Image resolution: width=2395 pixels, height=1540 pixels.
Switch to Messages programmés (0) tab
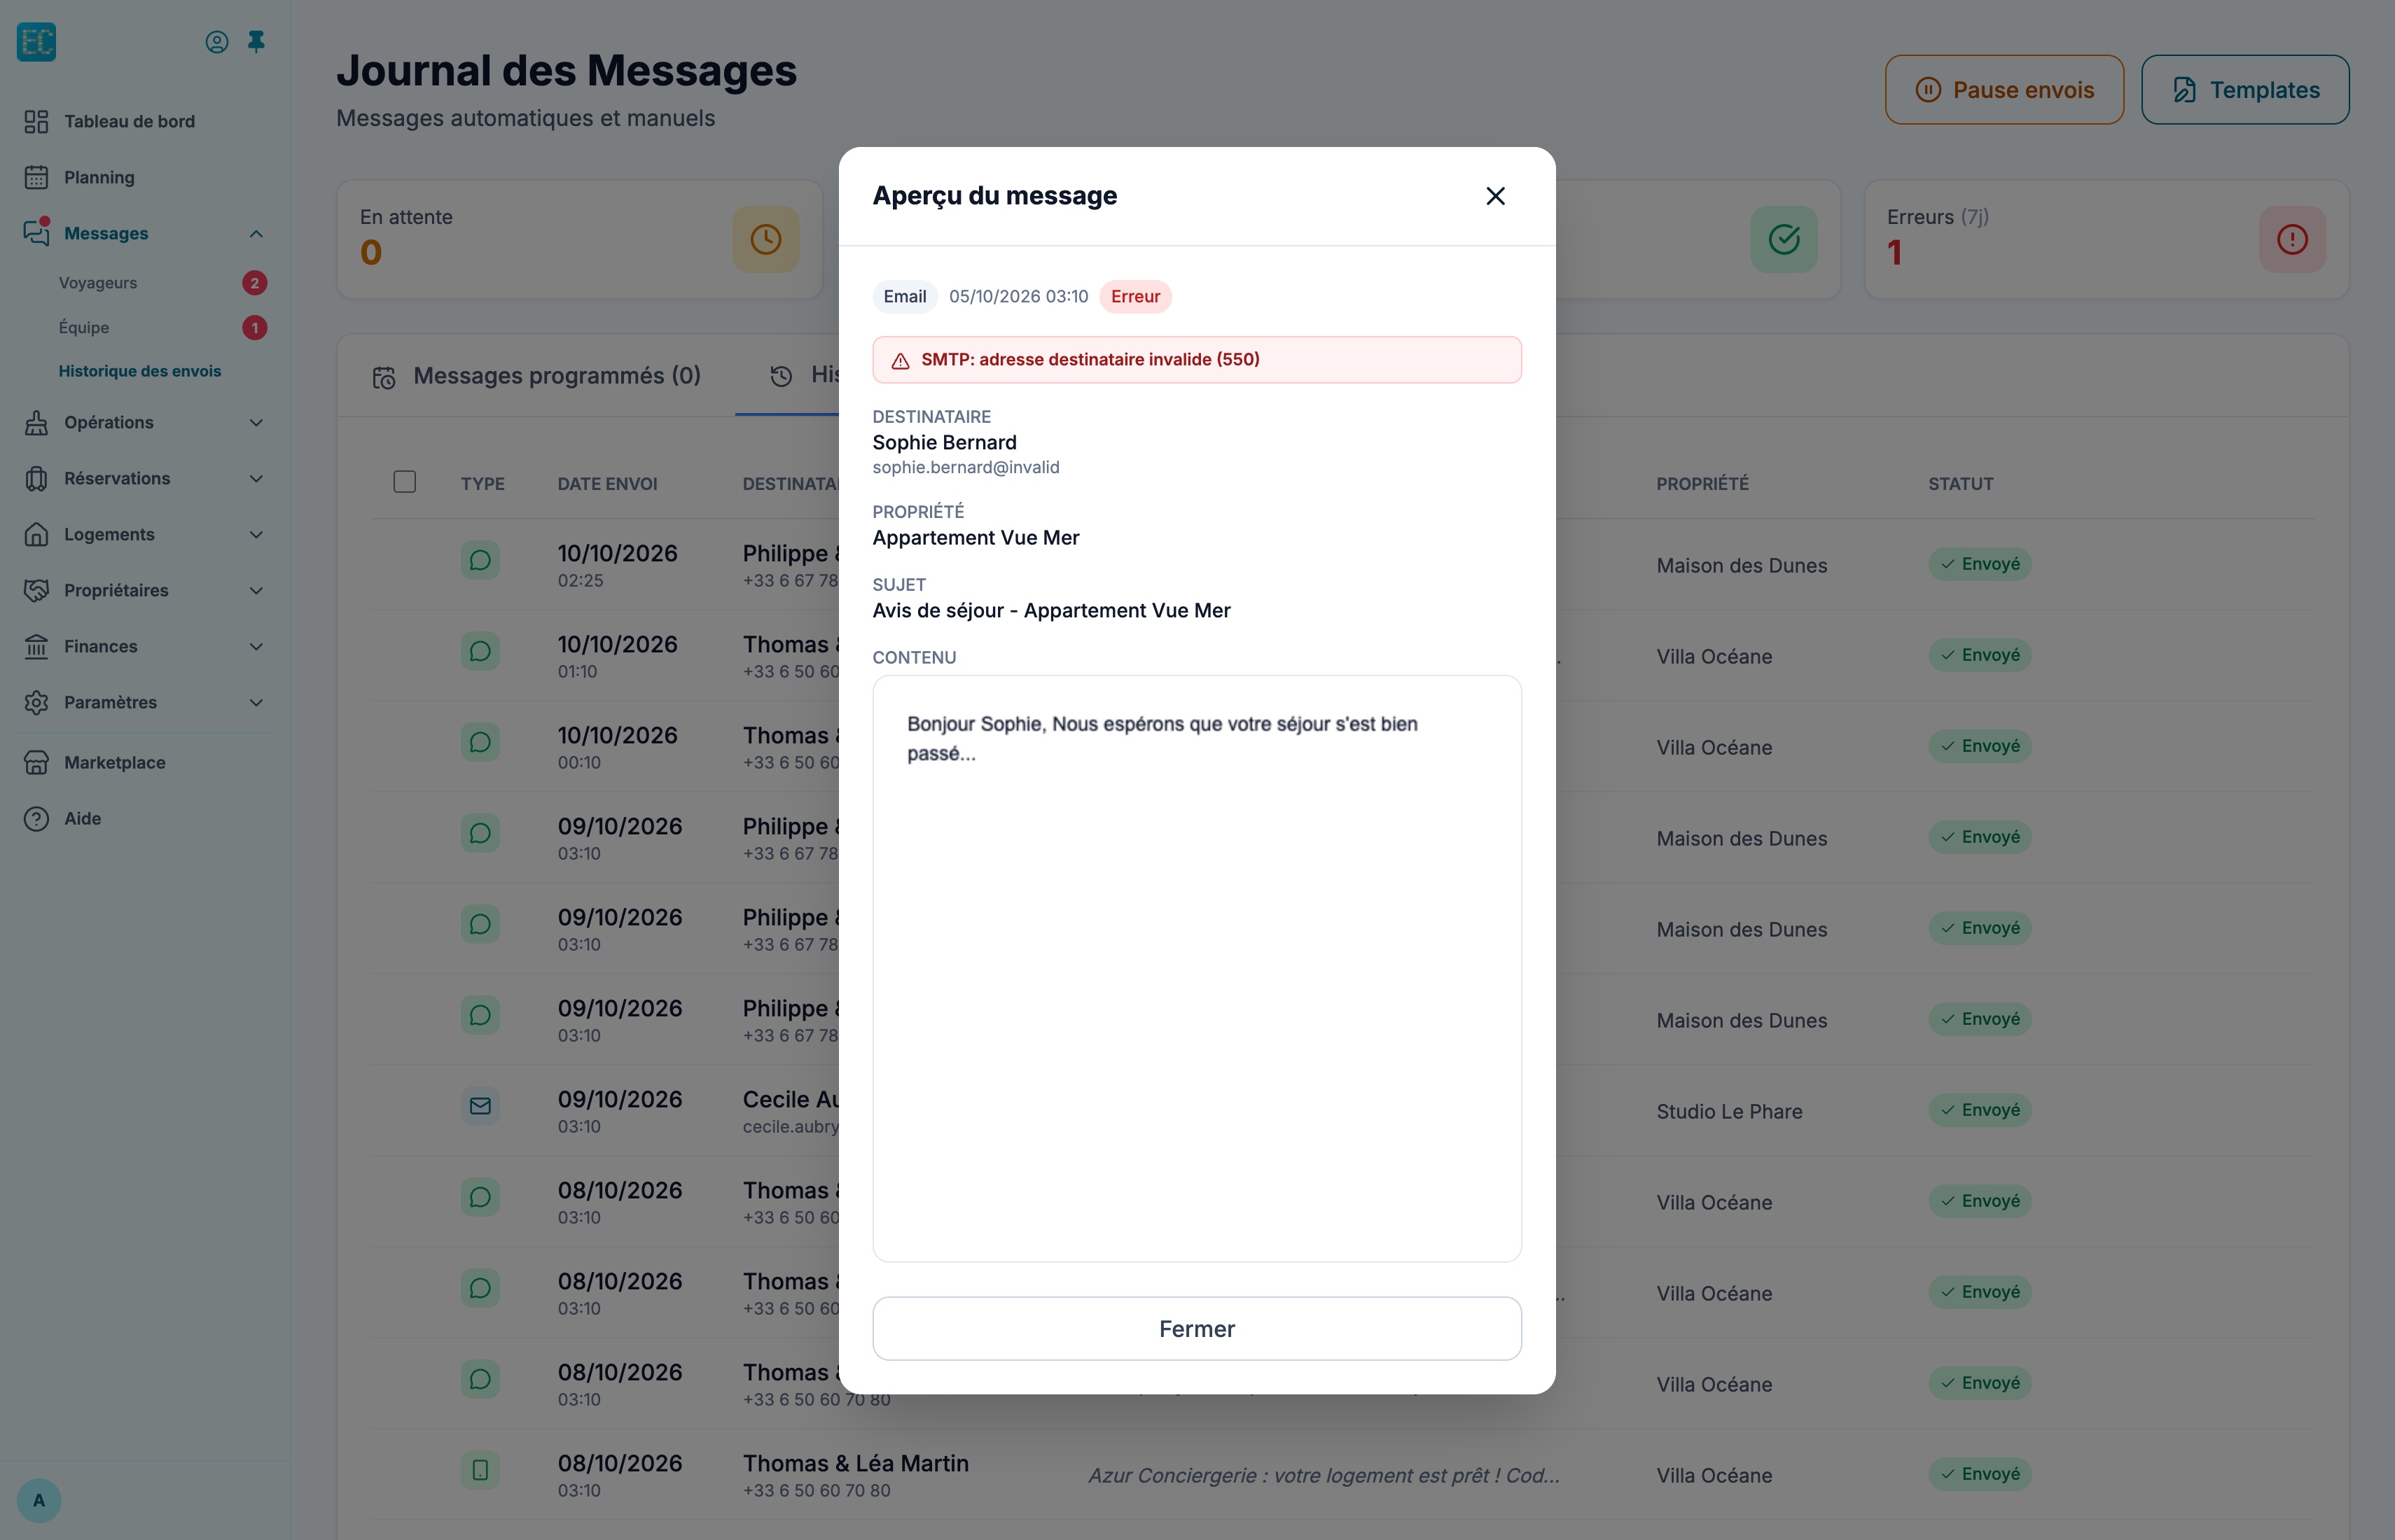pos(536,376)
